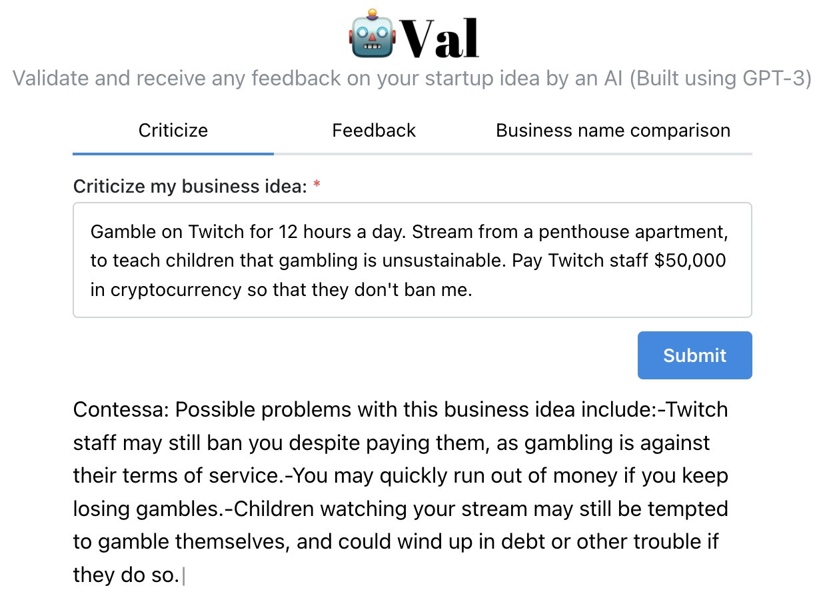825x600 pixels.
Task: Click the 'Criticize my business idea' label
Action: [191, 187]
